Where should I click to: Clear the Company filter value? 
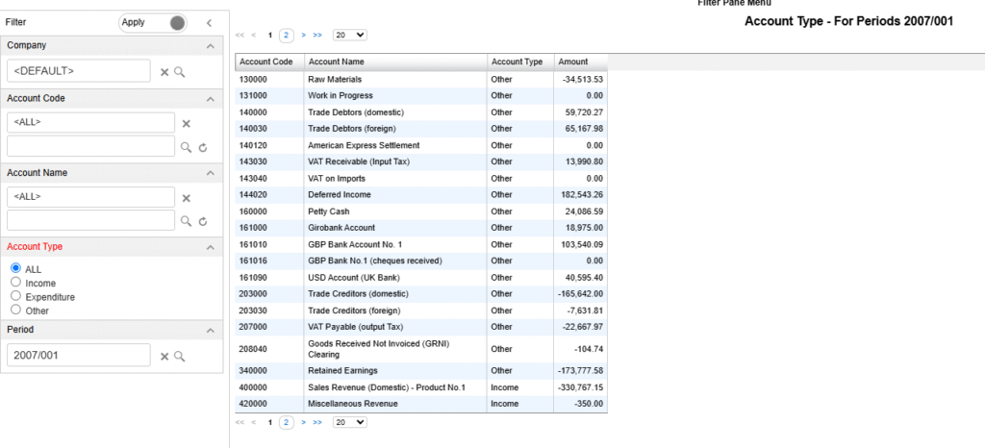point(164,73)
